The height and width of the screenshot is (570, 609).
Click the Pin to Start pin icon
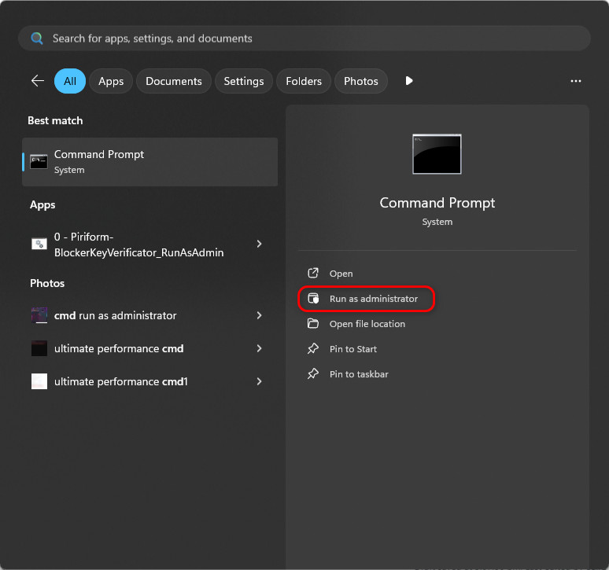click(313, 349)
